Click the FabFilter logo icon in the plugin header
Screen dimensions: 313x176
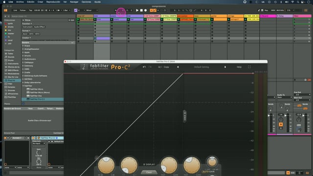(x=84, y=67)
